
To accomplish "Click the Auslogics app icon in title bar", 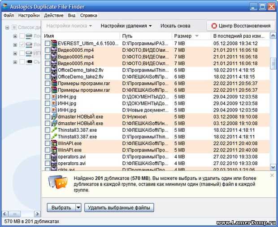I will (5, 6).
